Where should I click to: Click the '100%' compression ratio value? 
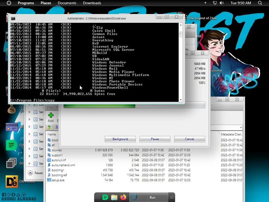point(202,83)
